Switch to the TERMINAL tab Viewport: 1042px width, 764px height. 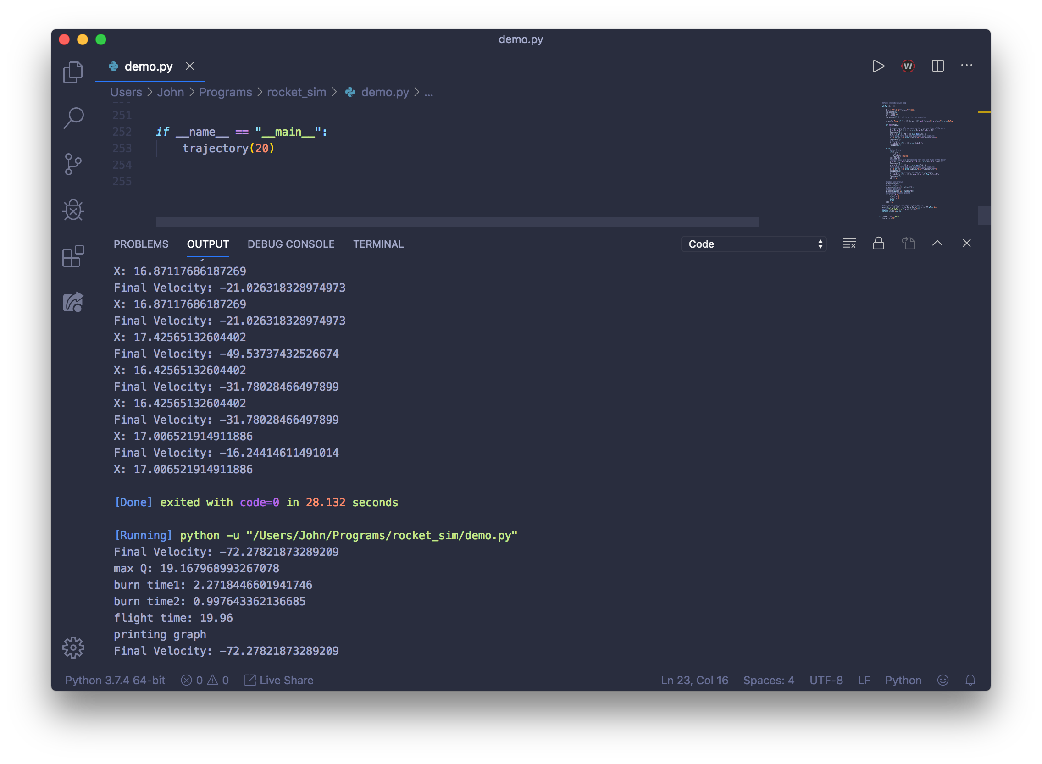[378, 244]
